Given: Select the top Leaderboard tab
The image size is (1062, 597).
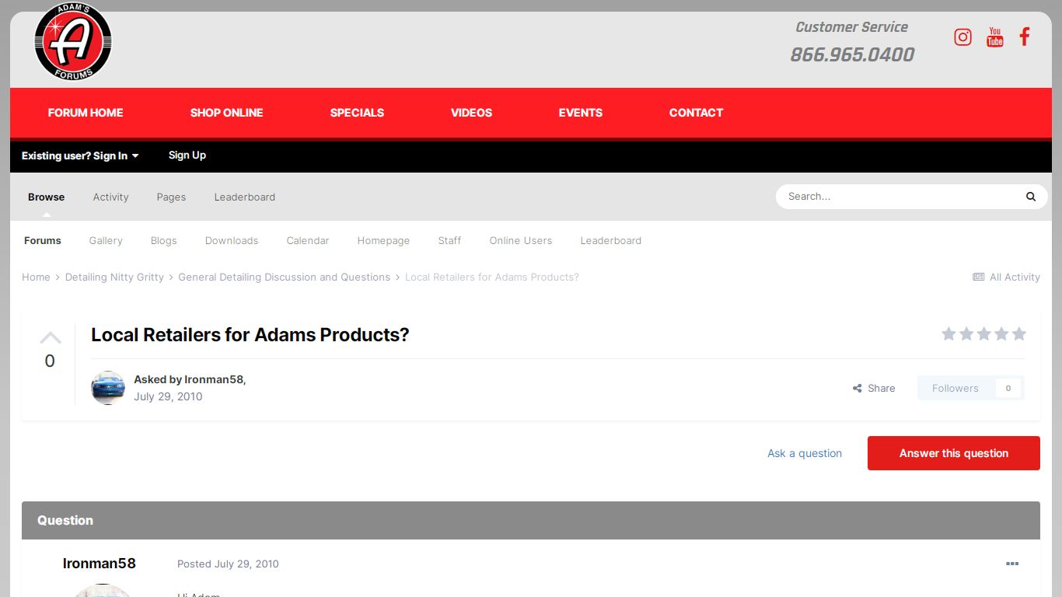Looking at the screenshot, I should pyautogui.click(x=245, y=197).
